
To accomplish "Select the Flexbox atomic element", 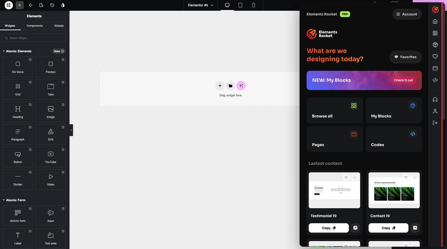I will coord(51,67).
